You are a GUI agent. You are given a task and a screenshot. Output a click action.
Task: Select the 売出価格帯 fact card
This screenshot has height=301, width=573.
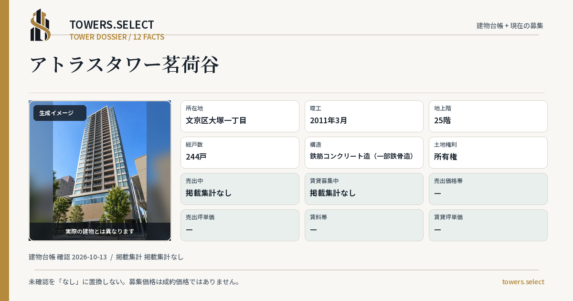[488, 189]
